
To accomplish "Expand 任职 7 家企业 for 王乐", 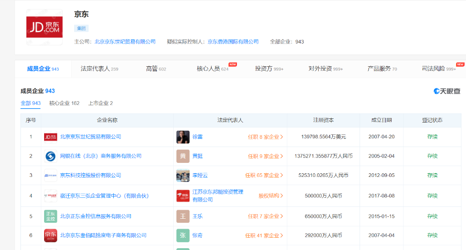I will coord(266,216).
